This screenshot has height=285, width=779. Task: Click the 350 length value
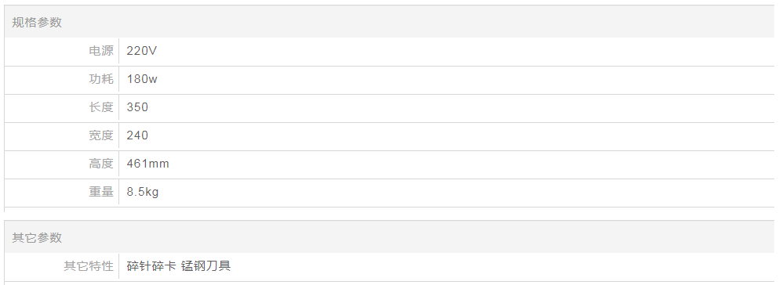(137, 107)
